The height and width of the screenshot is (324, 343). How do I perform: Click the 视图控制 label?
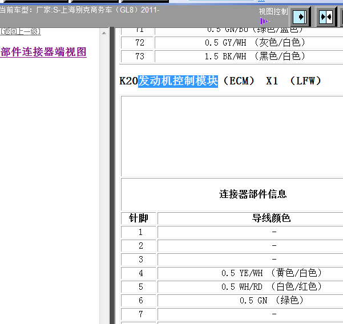(x=273, y=11)
